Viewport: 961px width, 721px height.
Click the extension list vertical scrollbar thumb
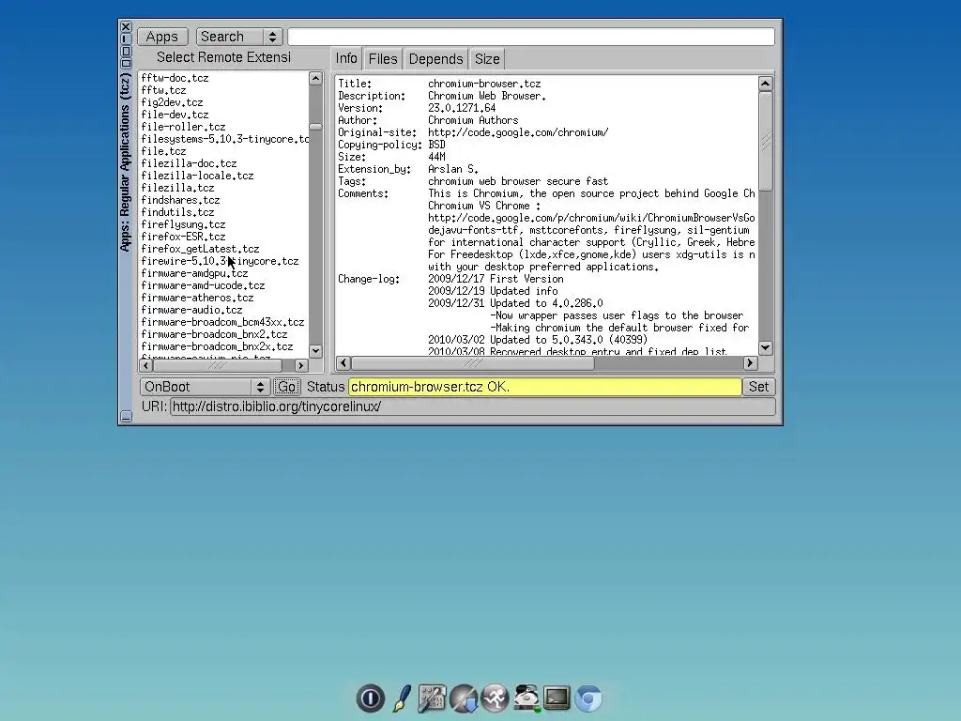click(x=315, y=127)
